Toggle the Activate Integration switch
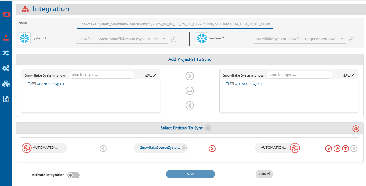 73,175
